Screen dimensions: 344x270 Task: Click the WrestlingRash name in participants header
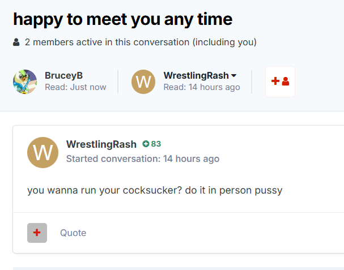point(196,75)
